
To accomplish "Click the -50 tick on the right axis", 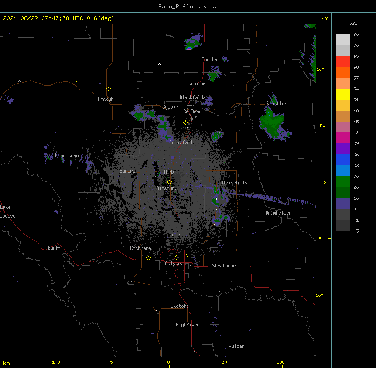I will pos(320,239).
